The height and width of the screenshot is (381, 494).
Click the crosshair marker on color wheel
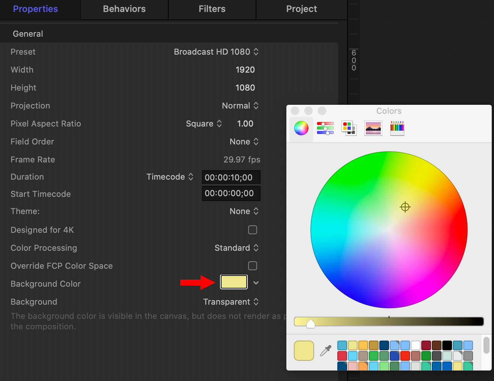[x=405, y=207]
